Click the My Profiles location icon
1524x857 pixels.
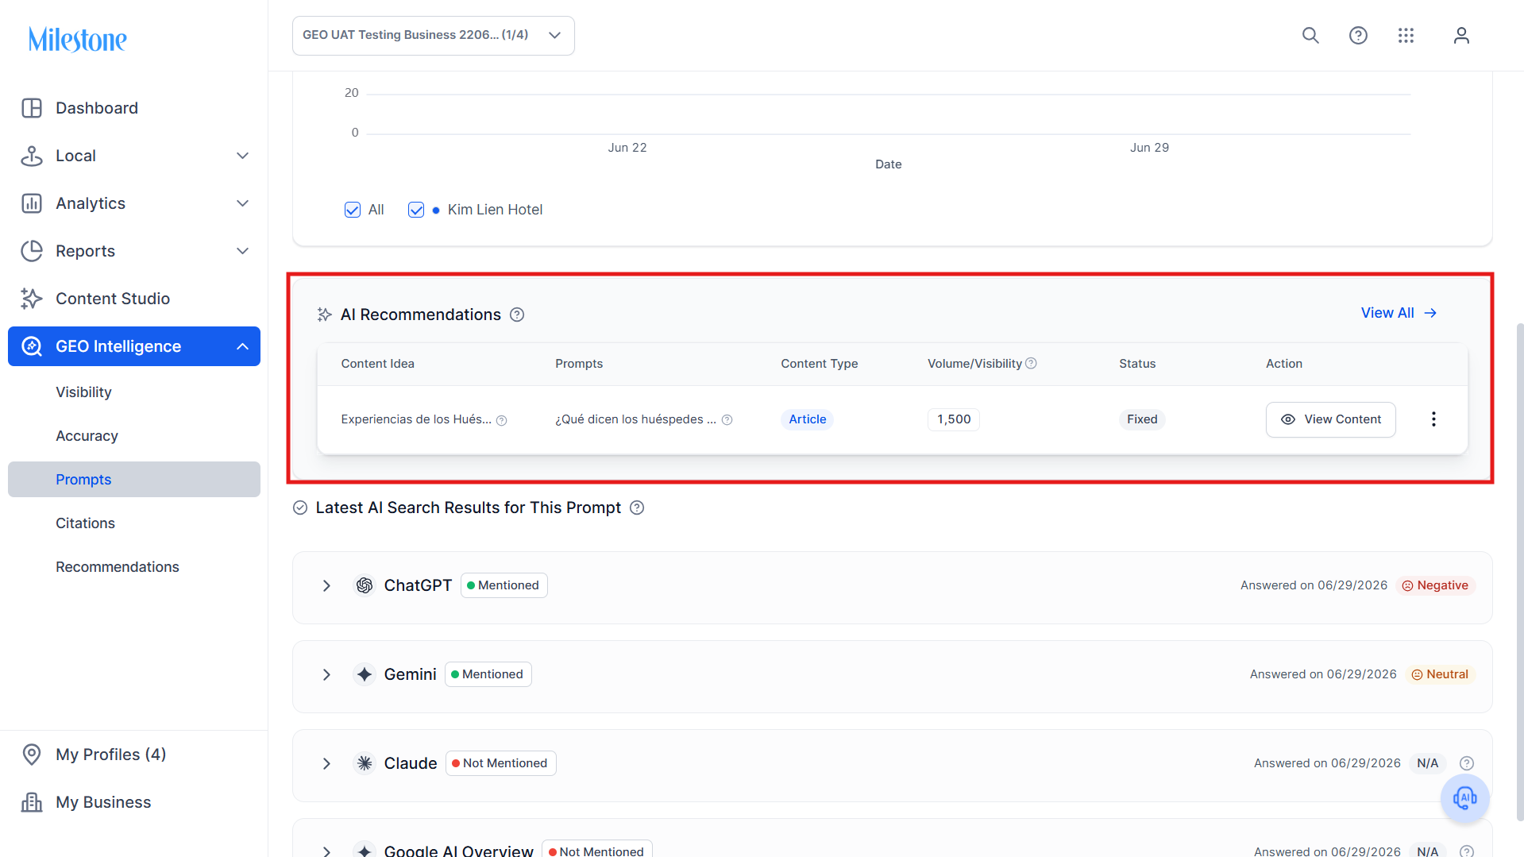tap(32, 755)
